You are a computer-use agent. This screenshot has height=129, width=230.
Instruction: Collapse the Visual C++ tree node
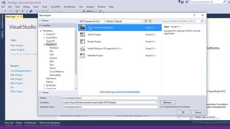click(x=44, y=44)
